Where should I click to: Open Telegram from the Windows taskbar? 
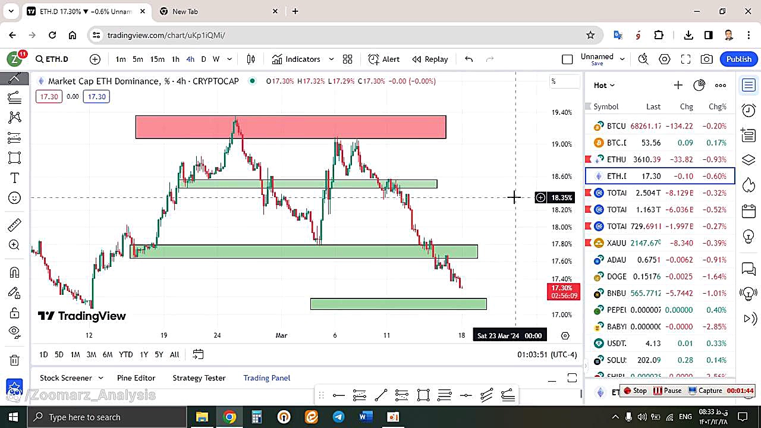pyautogui.click(x=338, y=417)
